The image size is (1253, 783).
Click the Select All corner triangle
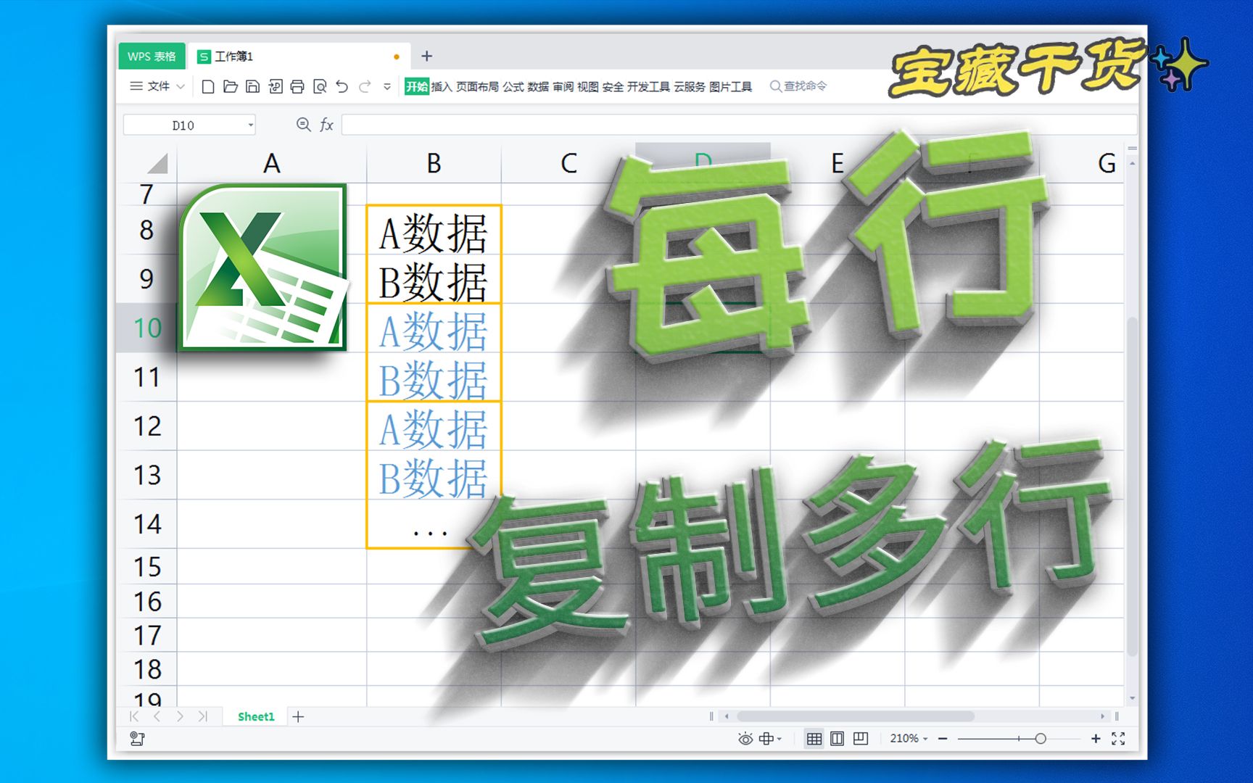click(x=157, y=163)
